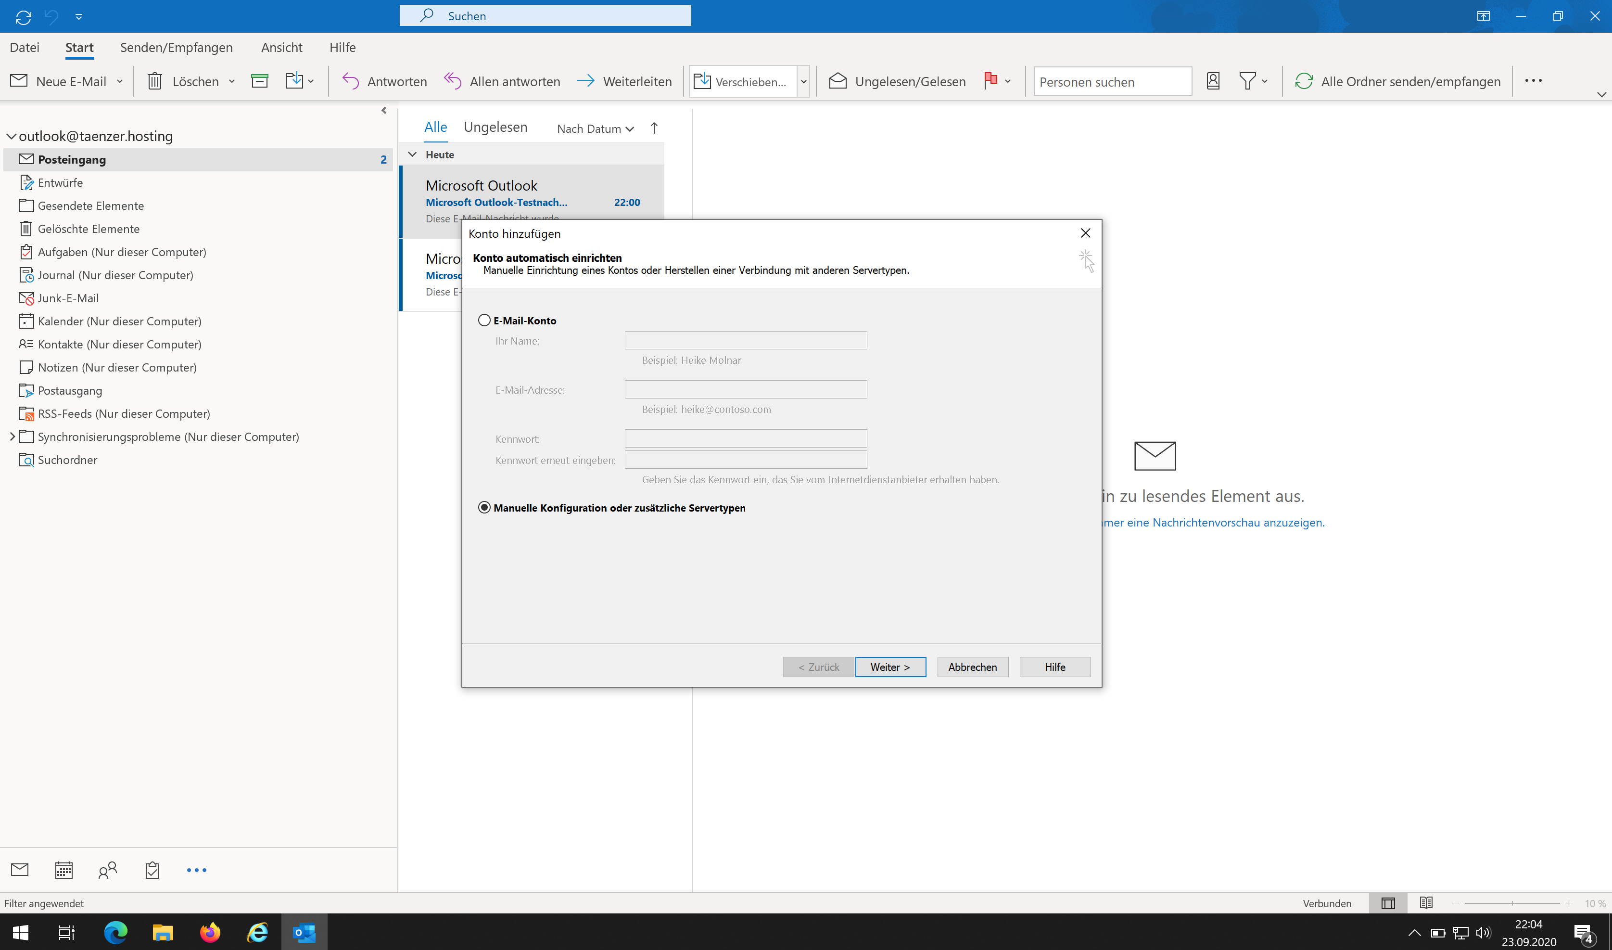
Task: Click the archive icon in the ribbon
Action: coord(259,81)
